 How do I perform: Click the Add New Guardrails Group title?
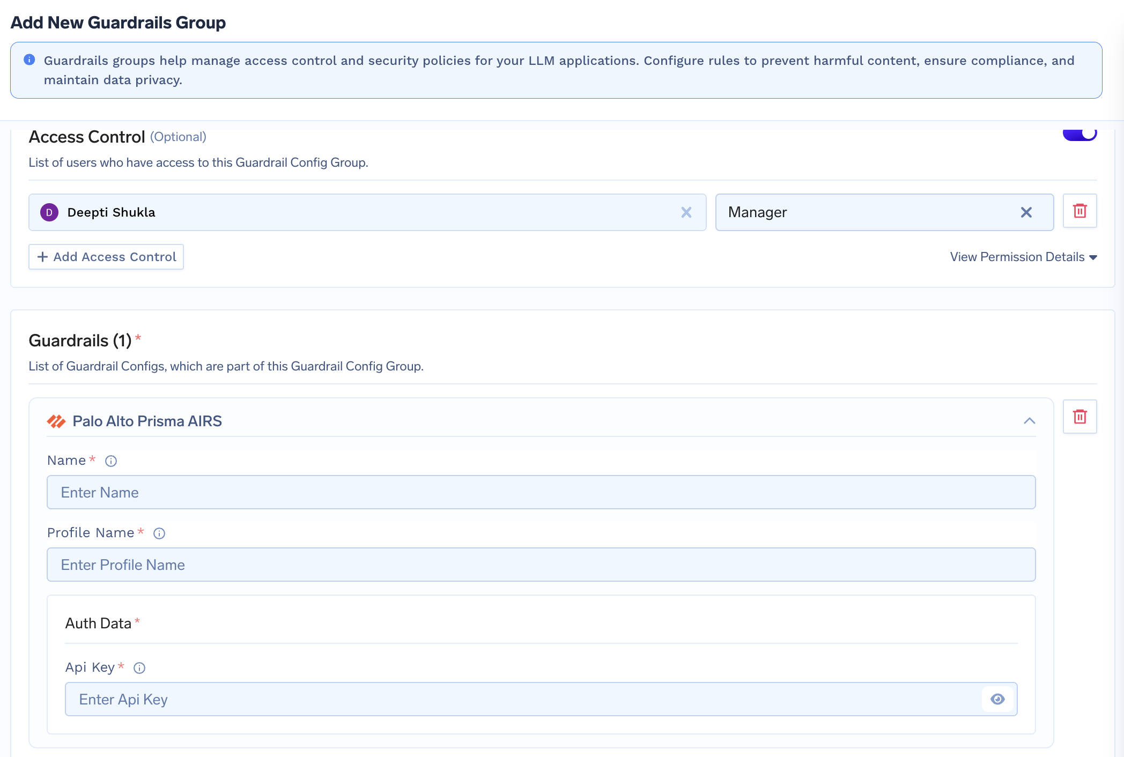119,23
